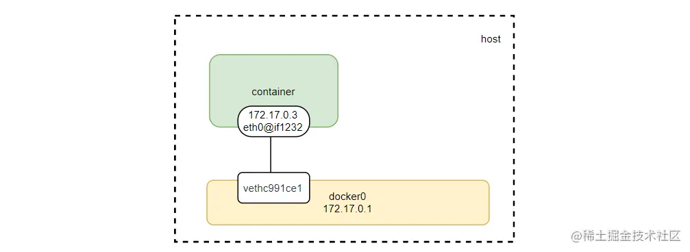Click the eth0@if1232 interface label

273,127
